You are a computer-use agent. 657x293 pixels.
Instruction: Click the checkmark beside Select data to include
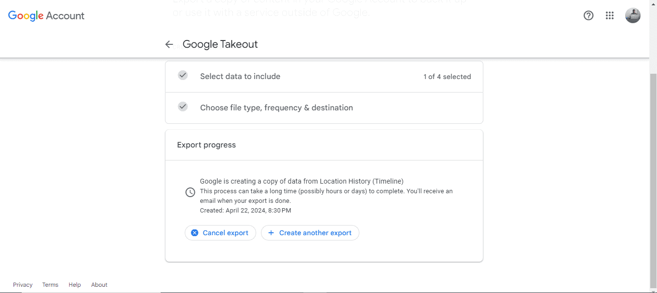182,75
